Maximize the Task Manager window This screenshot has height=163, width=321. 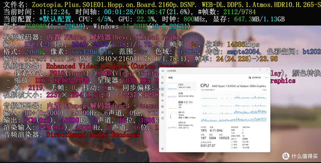point(260,70)
